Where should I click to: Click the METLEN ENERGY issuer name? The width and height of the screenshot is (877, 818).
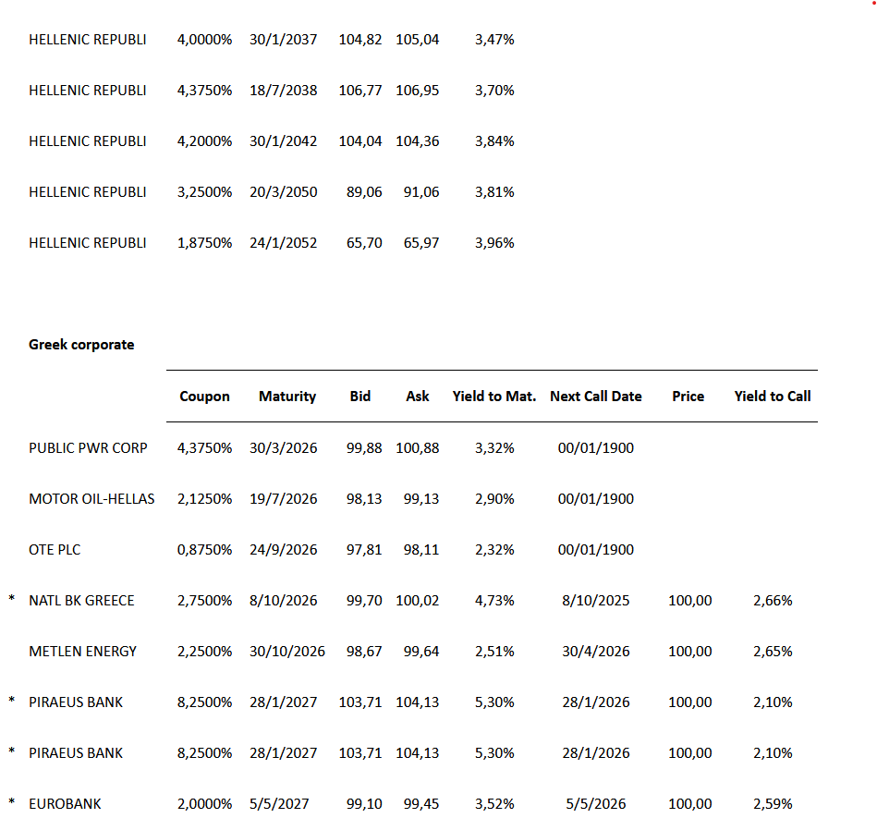tap(82, 652)
